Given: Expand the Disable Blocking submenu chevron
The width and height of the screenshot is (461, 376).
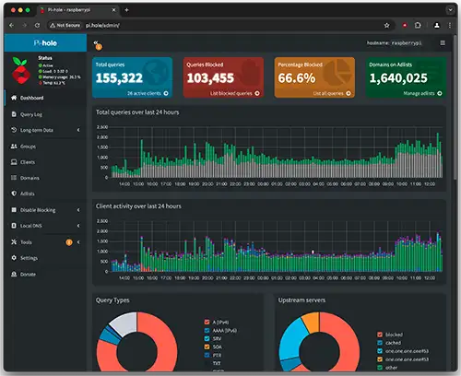Looking at the screenshot, I should (78, 210).
